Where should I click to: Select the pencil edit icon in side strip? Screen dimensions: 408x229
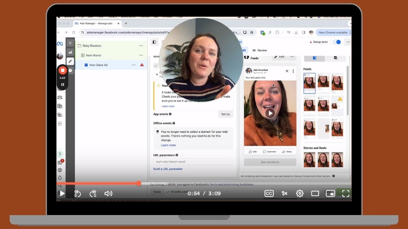tap(70, 61)
